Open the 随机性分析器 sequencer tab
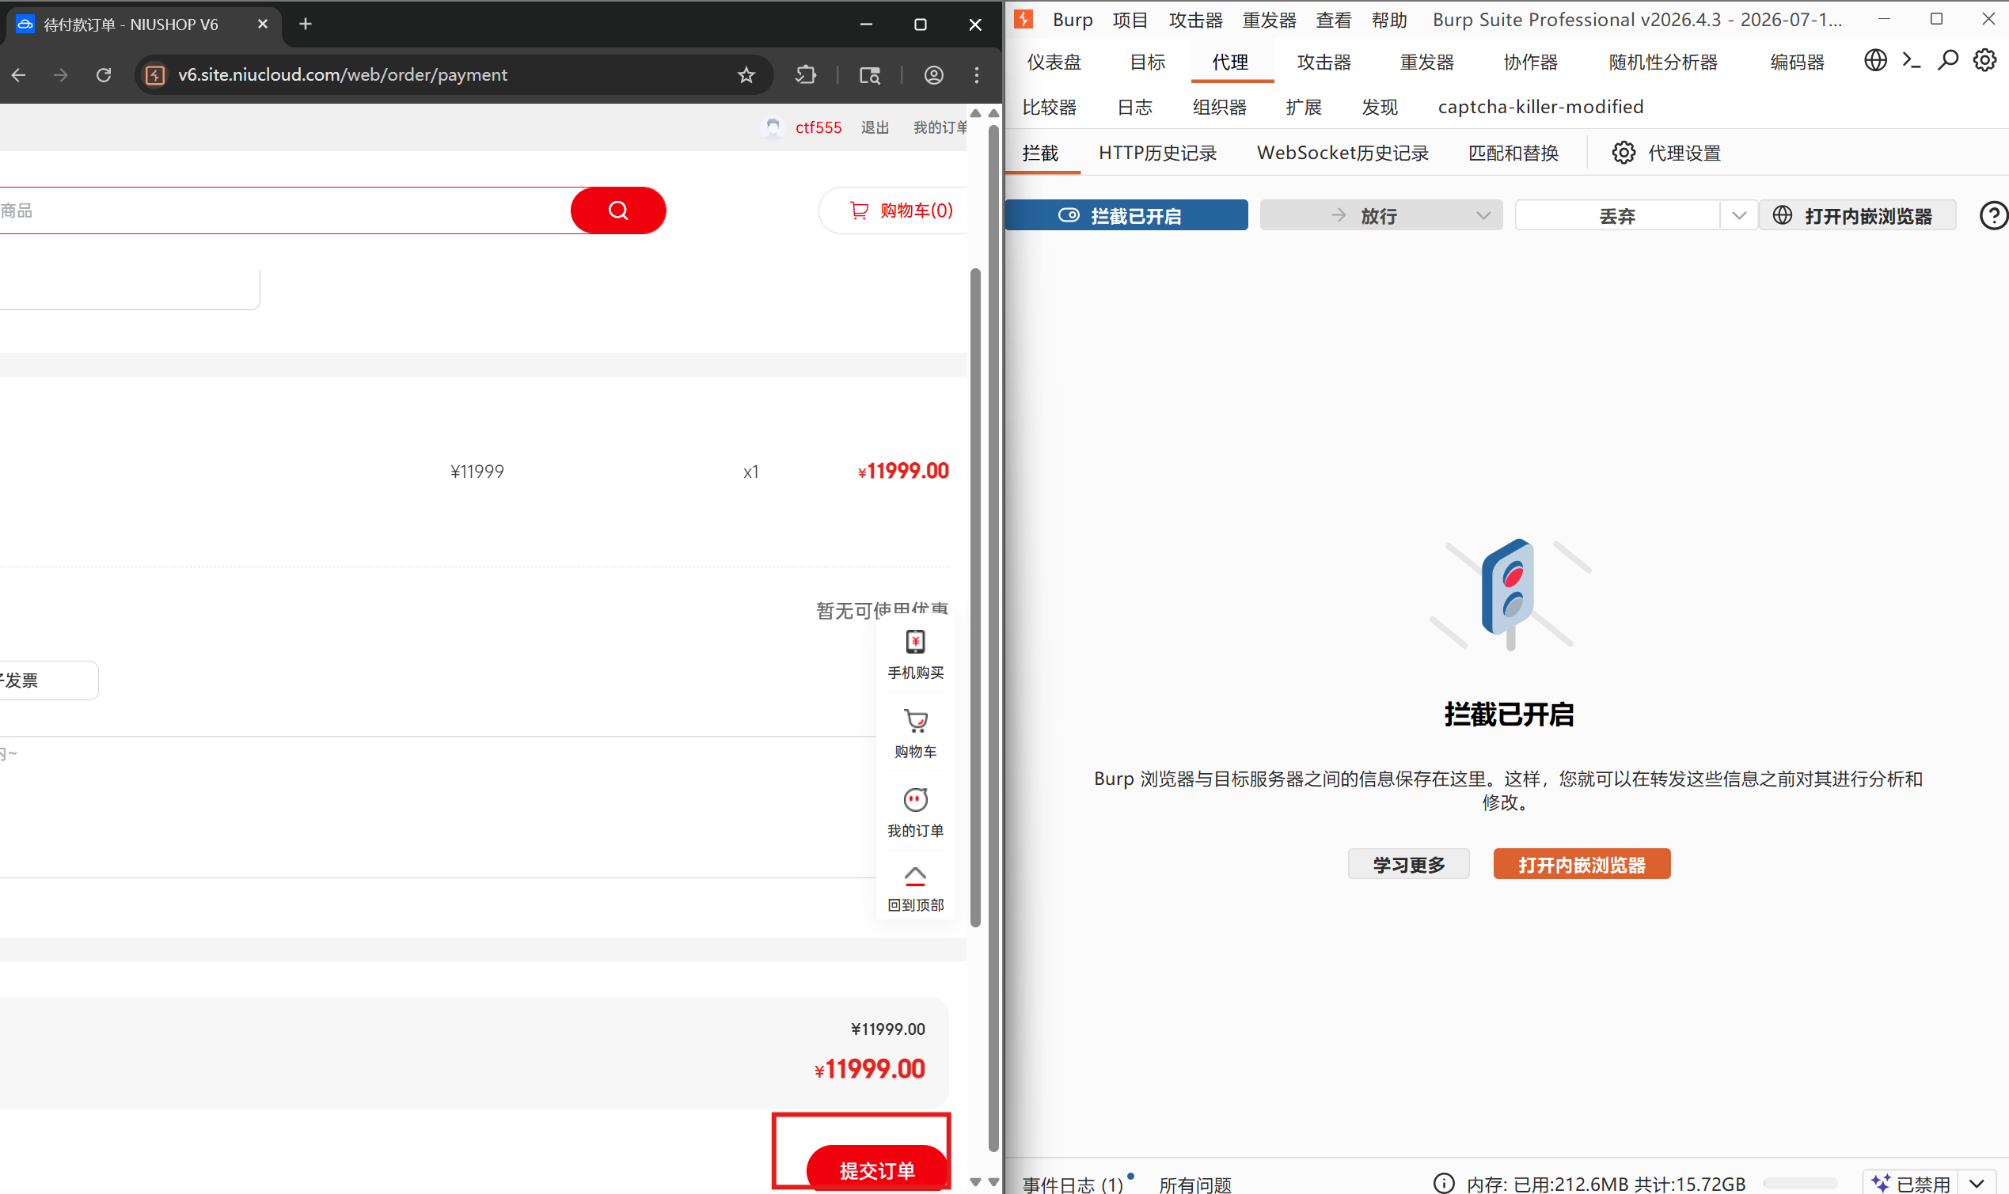This screenshot has width=2009, height=1194. [x=1663, y=62]
